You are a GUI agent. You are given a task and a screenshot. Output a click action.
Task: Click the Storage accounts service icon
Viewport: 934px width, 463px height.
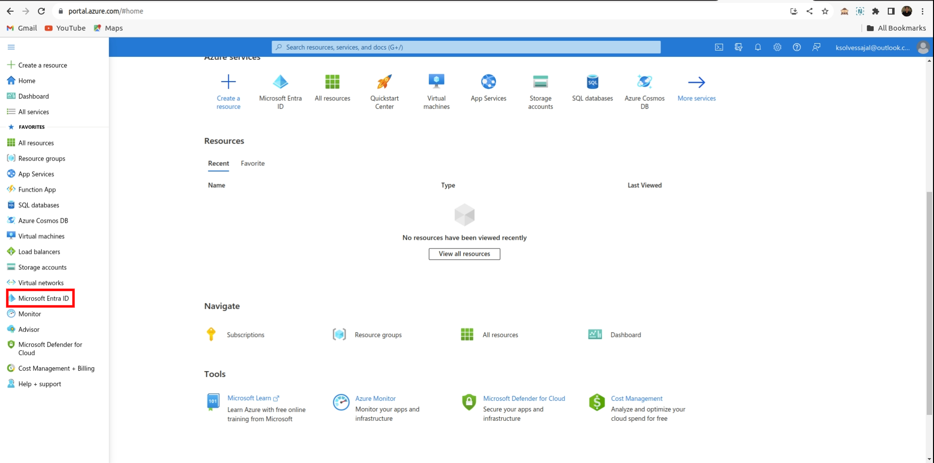540,82
